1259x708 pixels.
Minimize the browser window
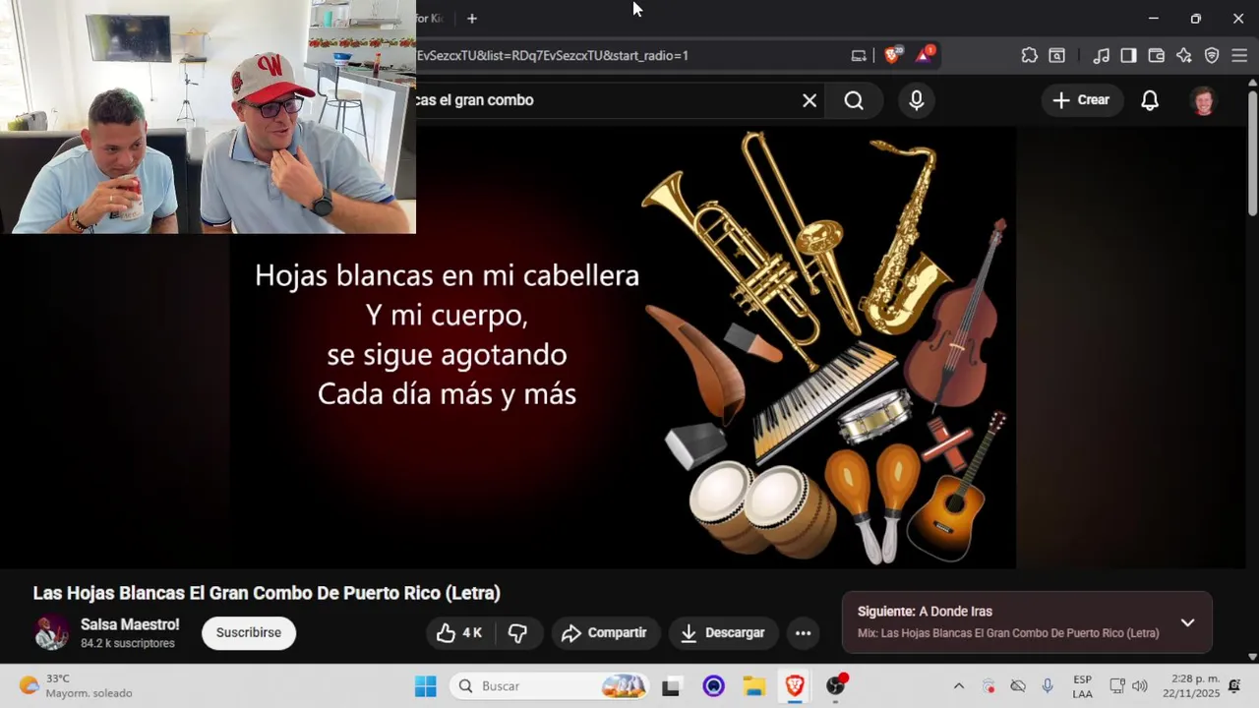pos(1154,19)
